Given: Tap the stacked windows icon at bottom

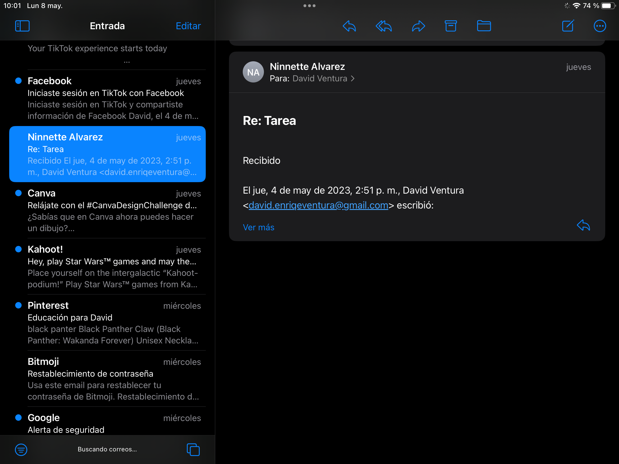Looking at the screenshot, I should coord(193,450).
